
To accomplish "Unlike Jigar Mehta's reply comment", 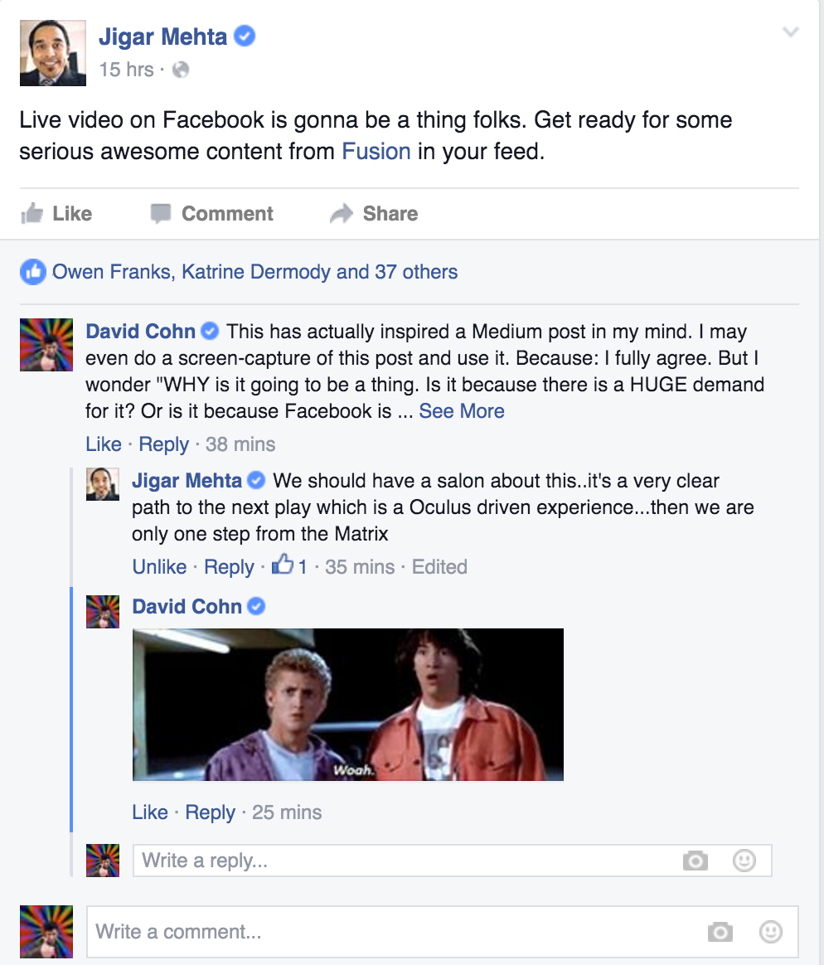I will pos(159,567).
